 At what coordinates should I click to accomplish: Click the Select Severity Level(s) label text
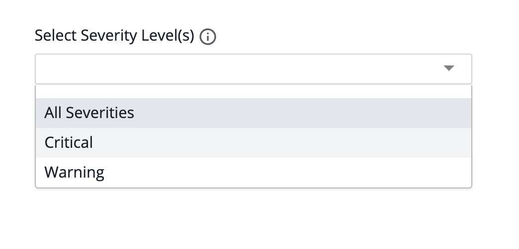114,36
